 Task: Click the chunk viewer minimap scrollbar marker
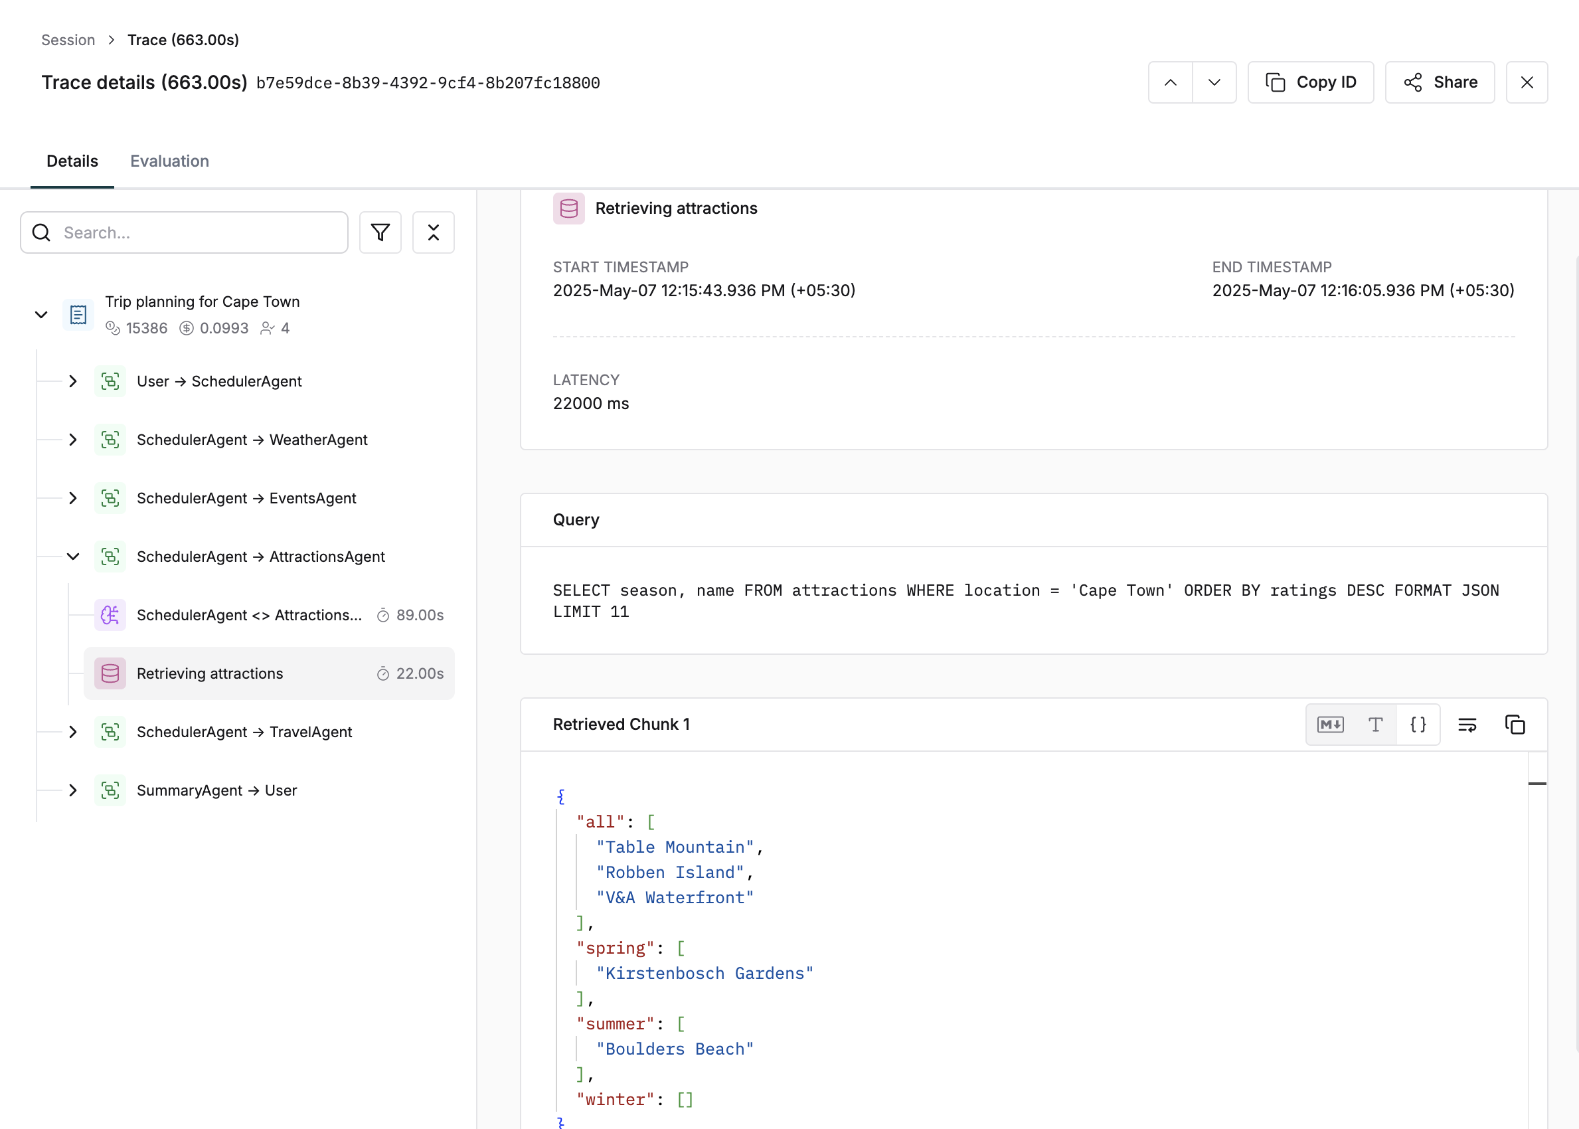pos(1537,784)
